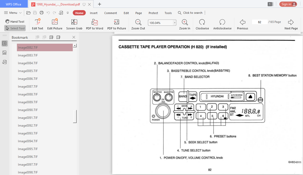Open the Thumbnail sidebar panel icon
Viewport: 303px width, 175px height.
(x=4, y=53)
